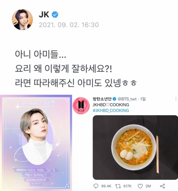Image resolution: width=178 pixels, height=191 pixels.
Task: Click the BTS logo profile picture
Action: click(x=81, y=106)
